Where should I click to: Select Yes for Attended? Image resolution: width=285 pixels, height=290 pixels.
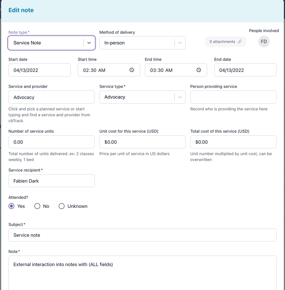(12, 206)
